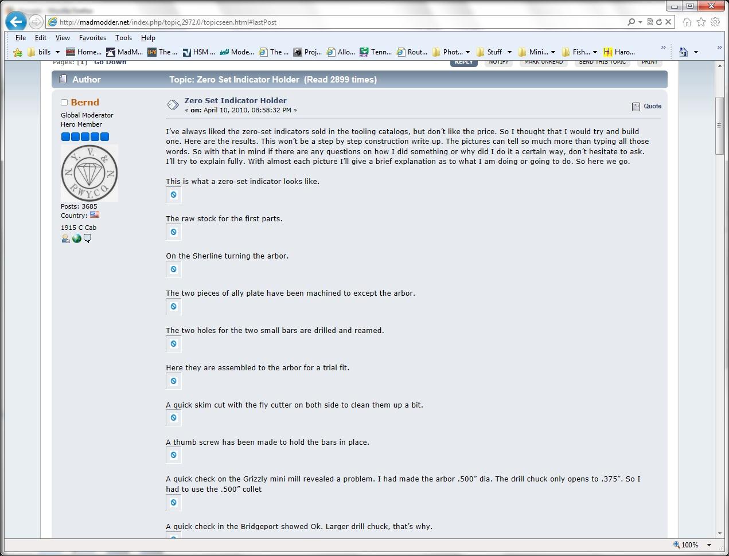Expand the Stuff folder dropdown arrow
The height and width of the screenshot is (556, 729).
pos(509,52)
